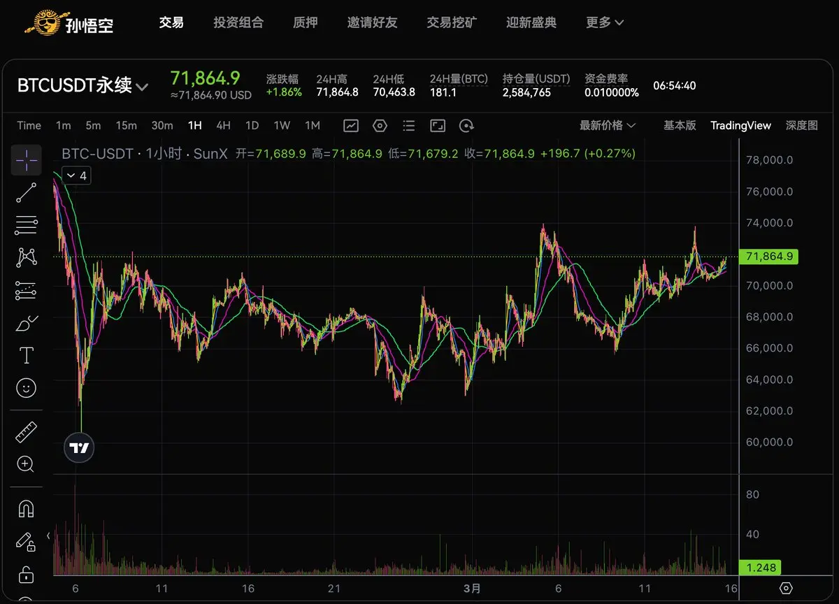Toggle fullscreen chart mode
The image size is (839, 604).
coord(438,126)
